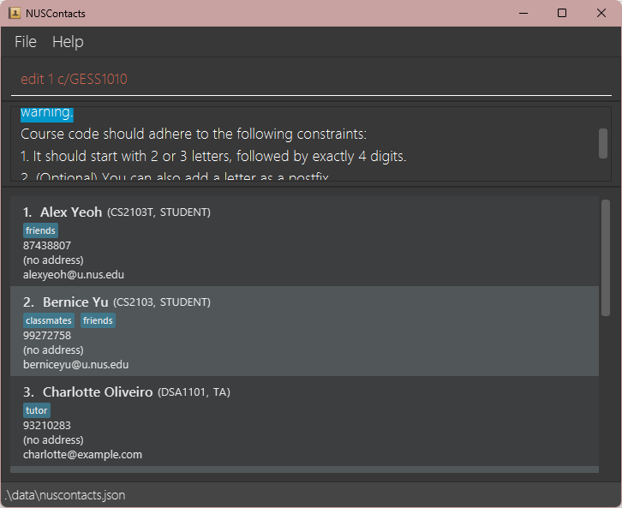The height and width of the screenshot is (508, 622).
Task: Click Alex Yeoh's '(no address)' line
Action: (53, 260)
